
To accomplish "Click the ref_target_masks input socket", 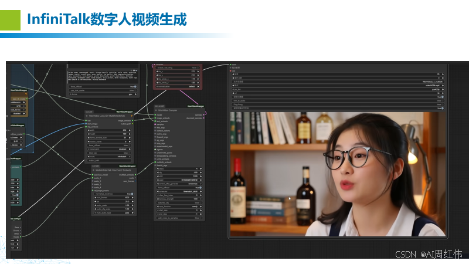I will [93, 191].
